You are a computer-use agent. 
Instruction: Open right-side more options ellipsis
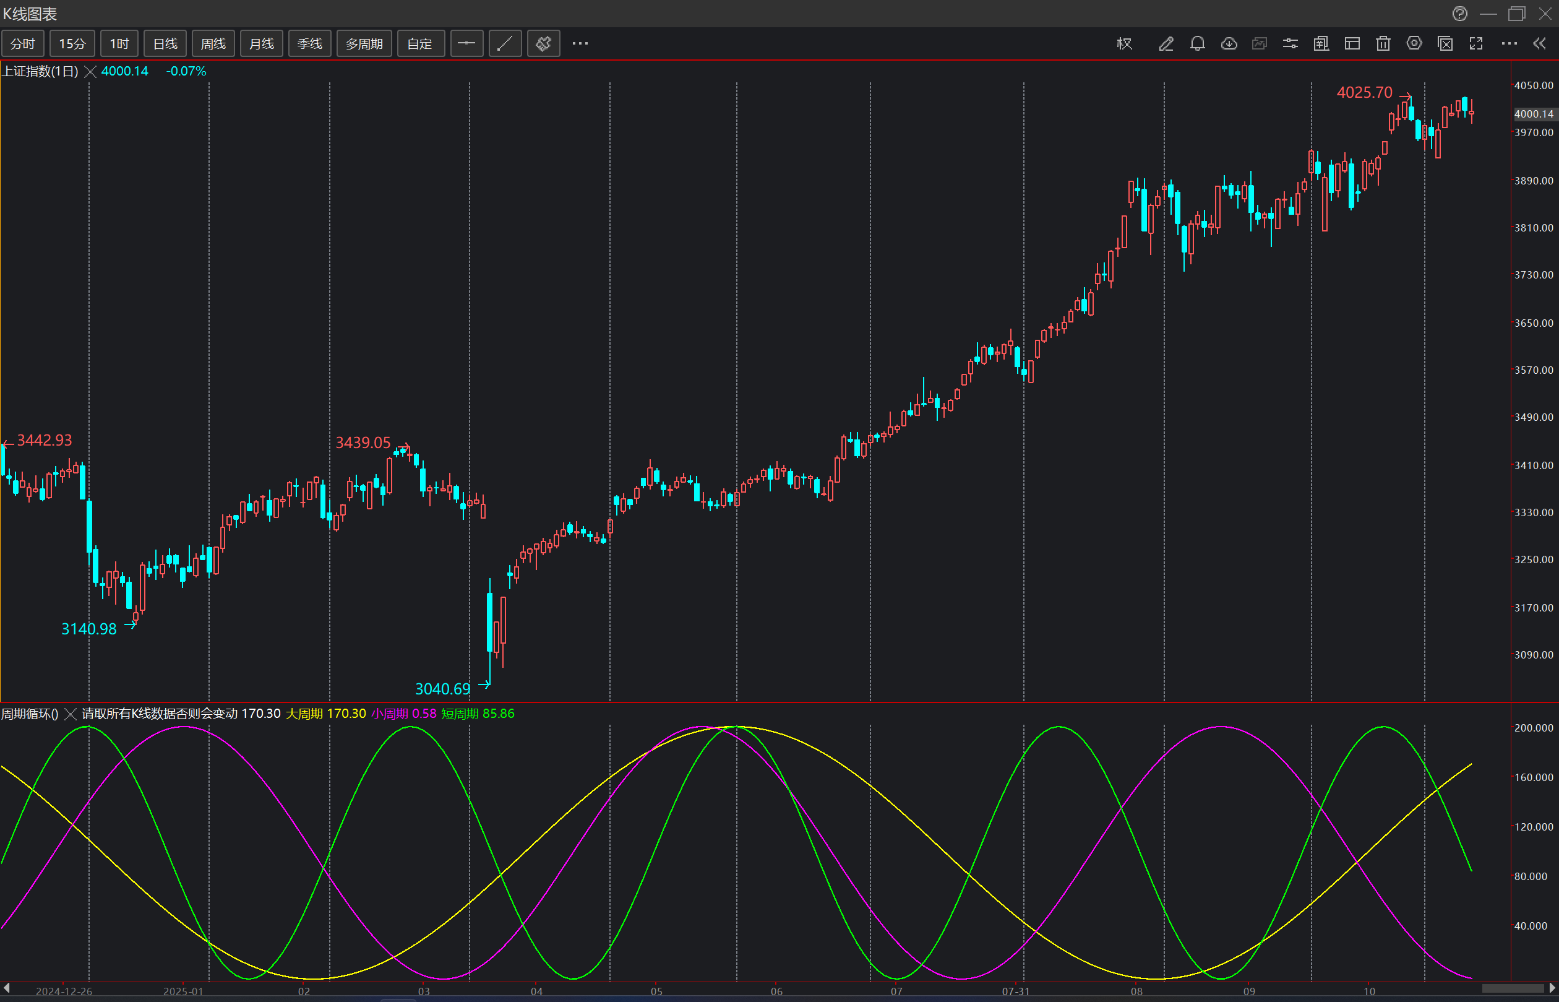1509,43
